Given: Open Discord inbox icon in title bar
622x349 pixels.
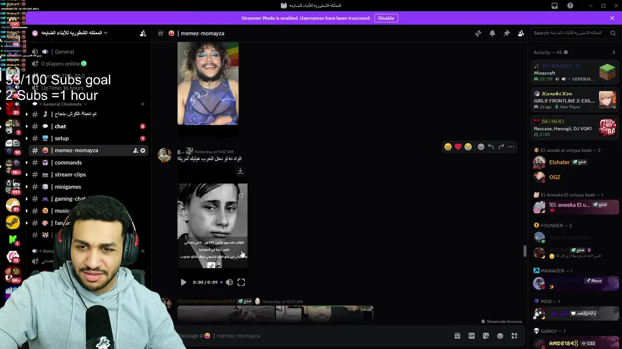Looking at the screenshot, I should [x=554, y=6].
